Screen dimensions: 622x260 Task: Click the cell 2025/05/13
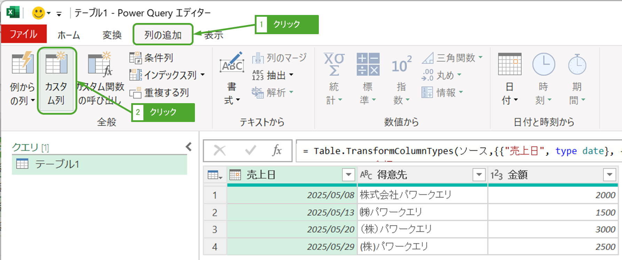292,212
